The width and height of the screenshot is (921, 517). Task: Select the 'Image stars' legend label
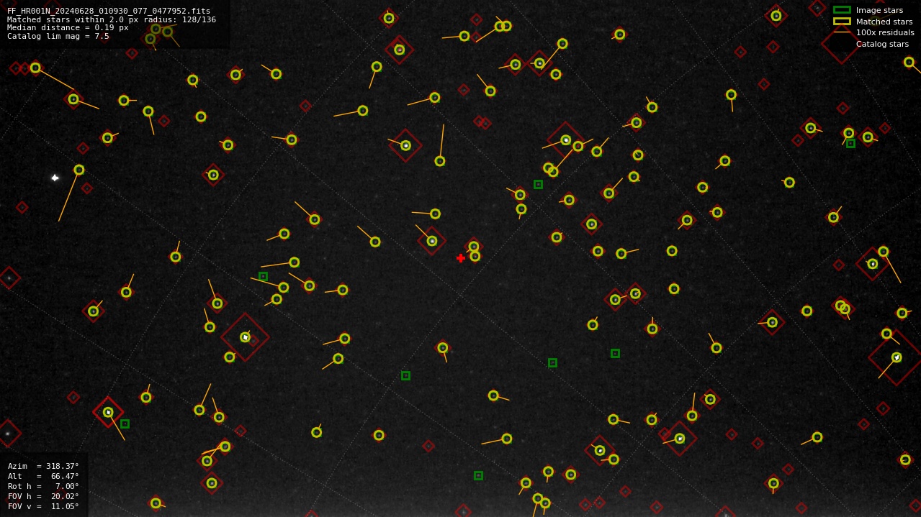[879, 10]
